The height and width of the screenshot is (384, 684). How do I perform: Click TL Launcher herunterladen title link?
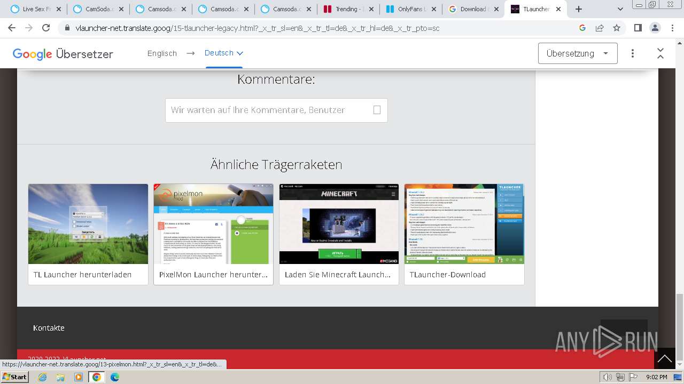point(82,275)
